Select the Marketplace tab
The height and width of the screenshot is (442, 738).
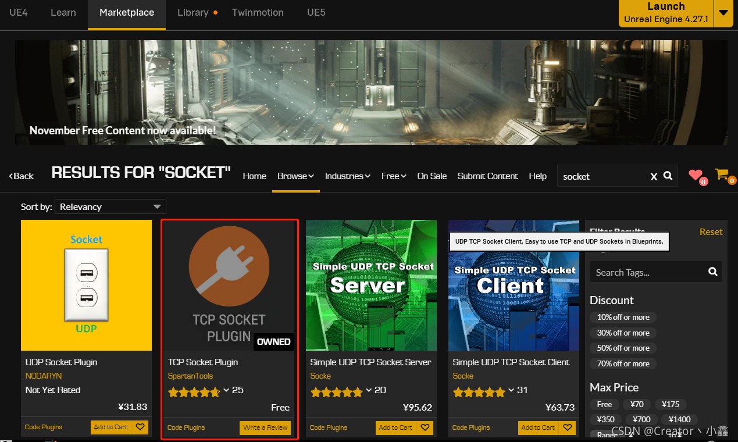click(127, 13)
